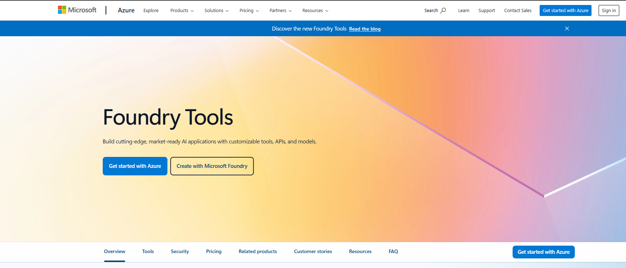Click the Read the blog link
The height and width of the screenshot is (268, 626).
[365, 29]
